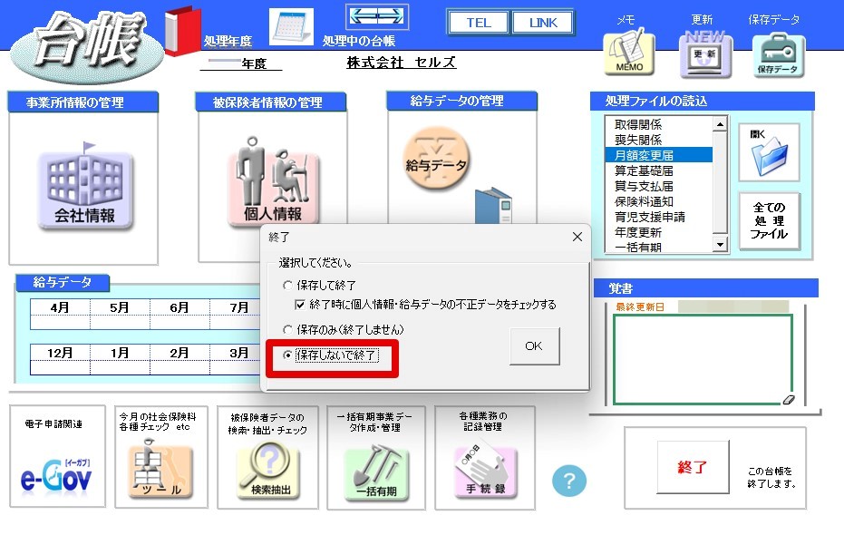The height and width of the screenshot is (535, 844).
Task: Click the 5月 salary data cell
Action: click(120, 323)
